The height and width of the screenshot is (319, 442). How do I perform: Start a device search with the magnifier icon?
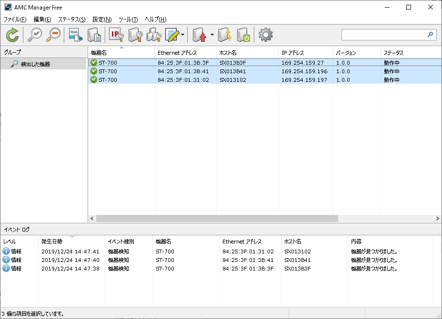click(34, 34)
